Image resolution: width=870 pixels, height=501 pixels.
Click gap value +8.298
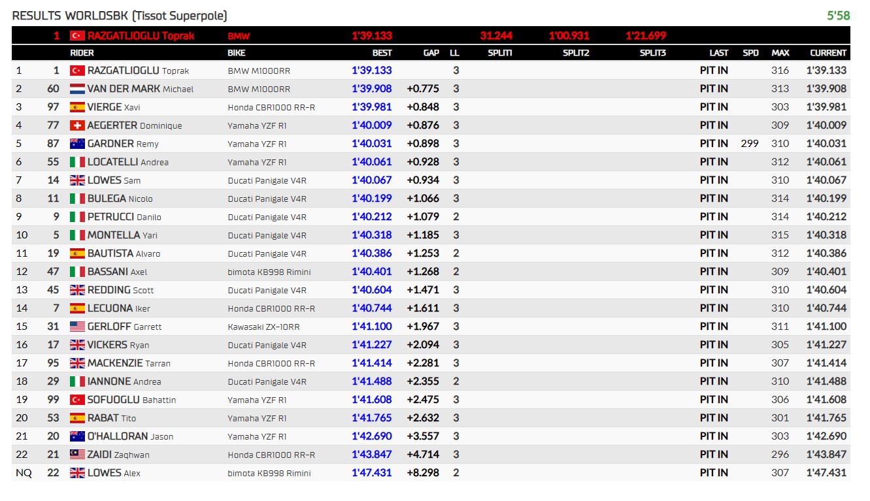point(423,473)
